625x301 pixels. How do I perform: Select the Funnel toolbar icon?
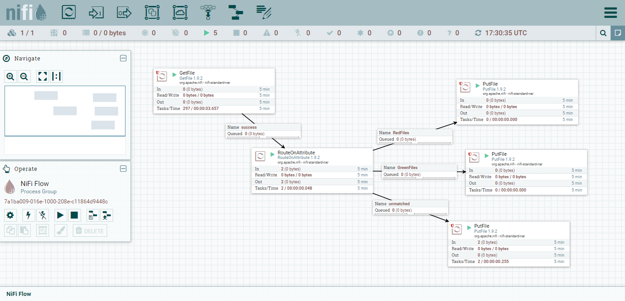208,12
